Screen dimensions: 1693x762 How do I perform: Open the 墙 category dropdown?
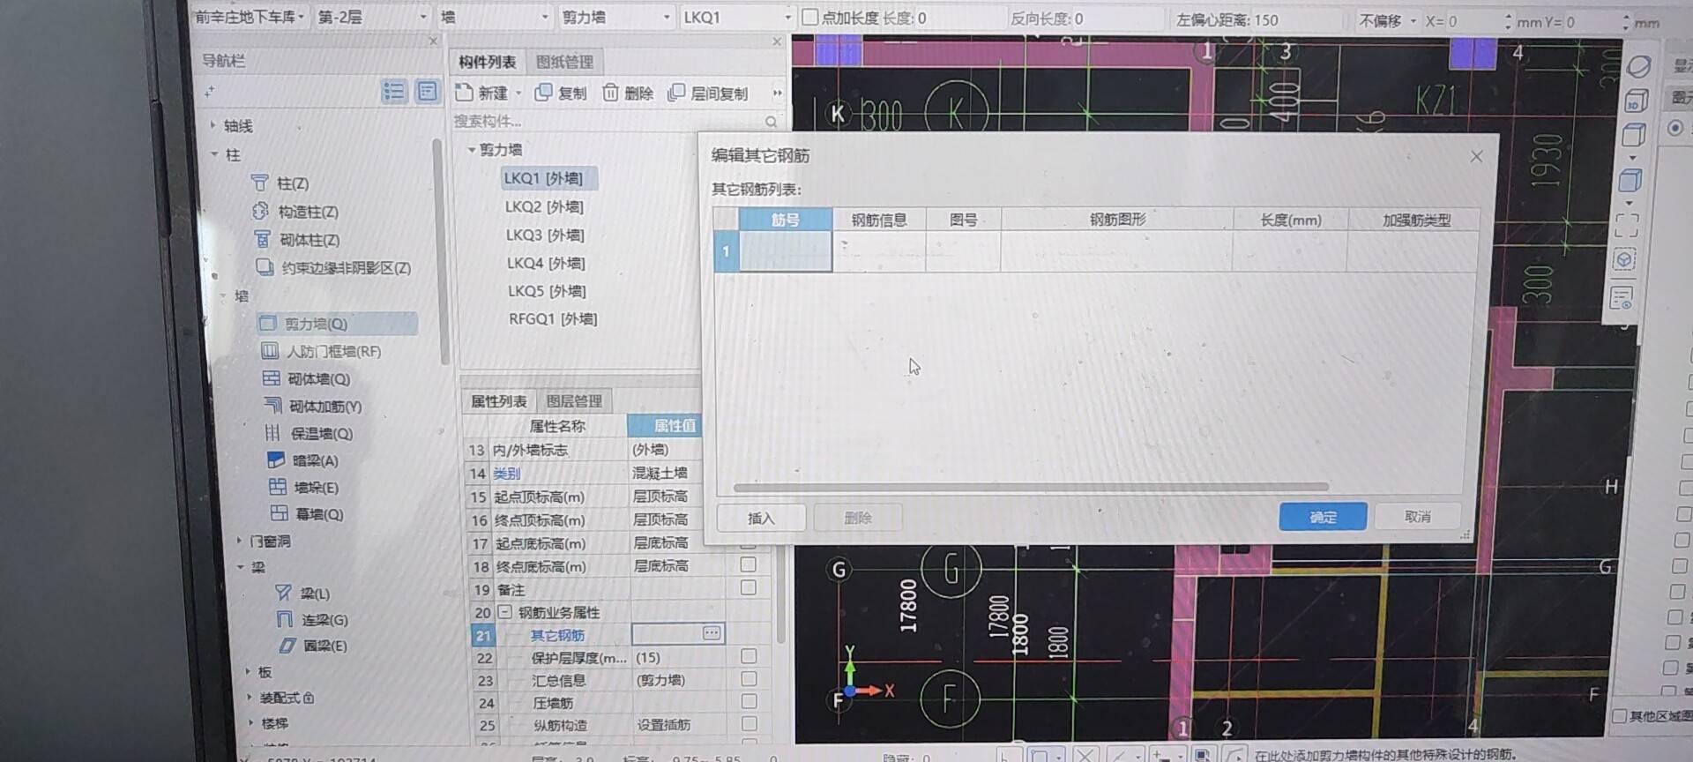[x=494, y=17]
